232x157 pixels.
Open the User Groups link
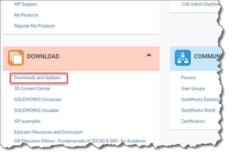[x=193, y=88]
